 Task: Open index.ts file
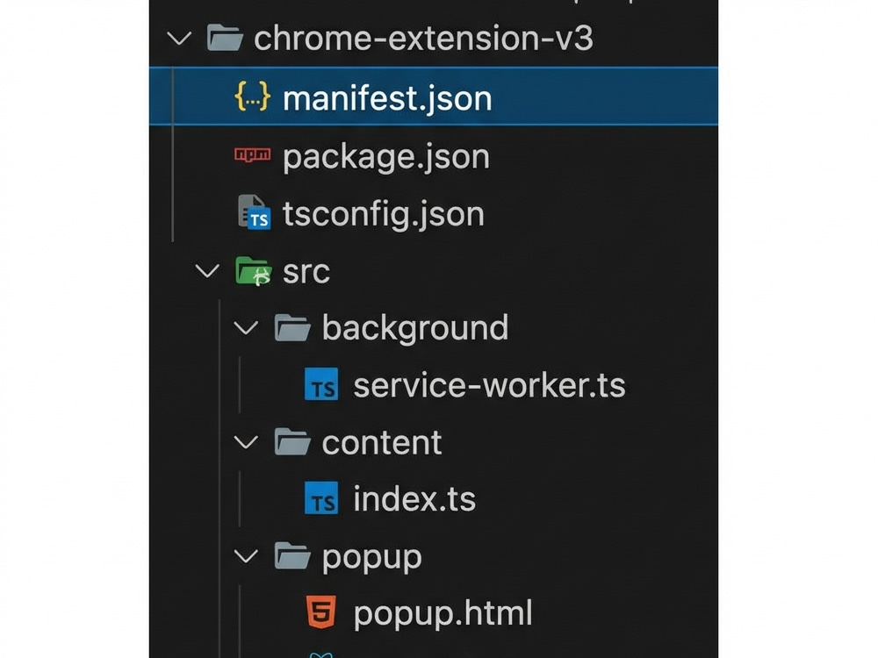pos(414,498)
